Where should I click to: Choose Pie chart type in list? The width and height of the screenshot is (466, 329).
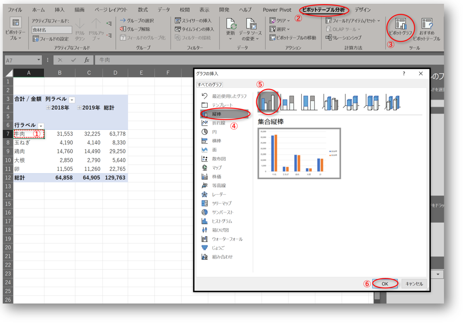[x=214, y=132]
